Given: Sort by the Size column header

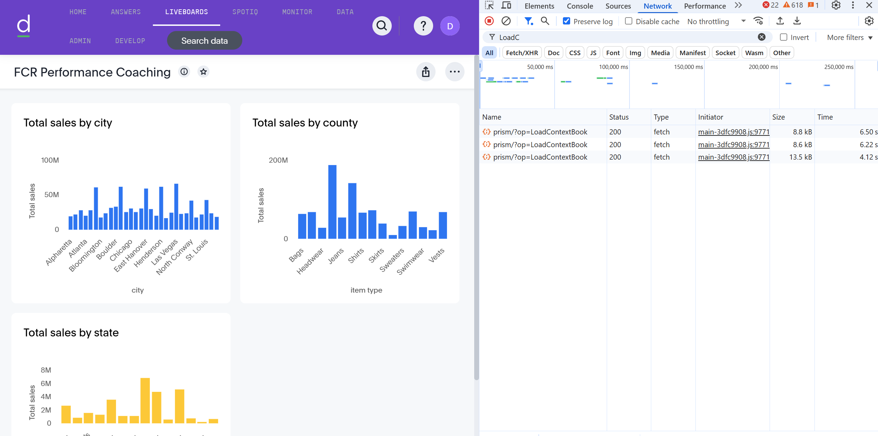Looking at the screenshot, I should [792, 117].
